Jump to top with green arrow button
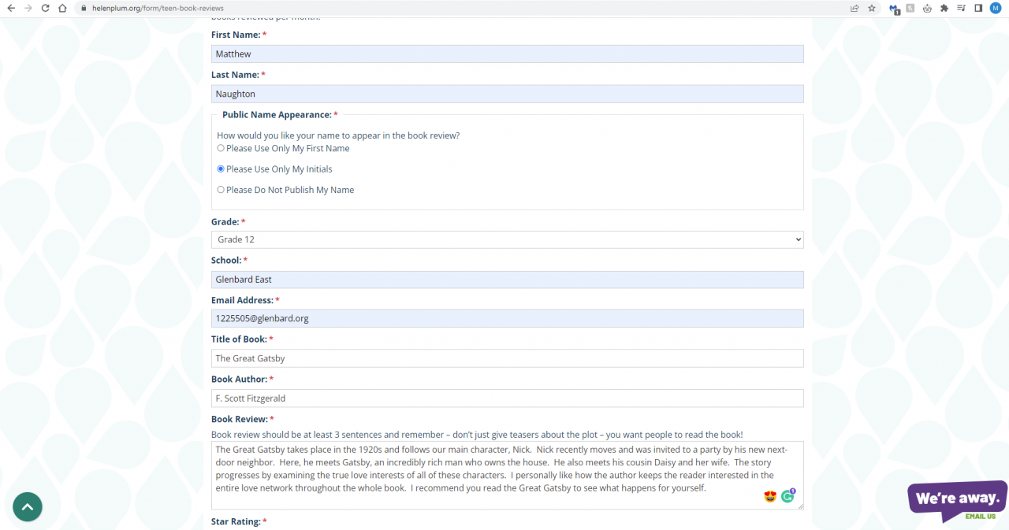The height and width of the screenshot is (530, 1009). (28, 506)
